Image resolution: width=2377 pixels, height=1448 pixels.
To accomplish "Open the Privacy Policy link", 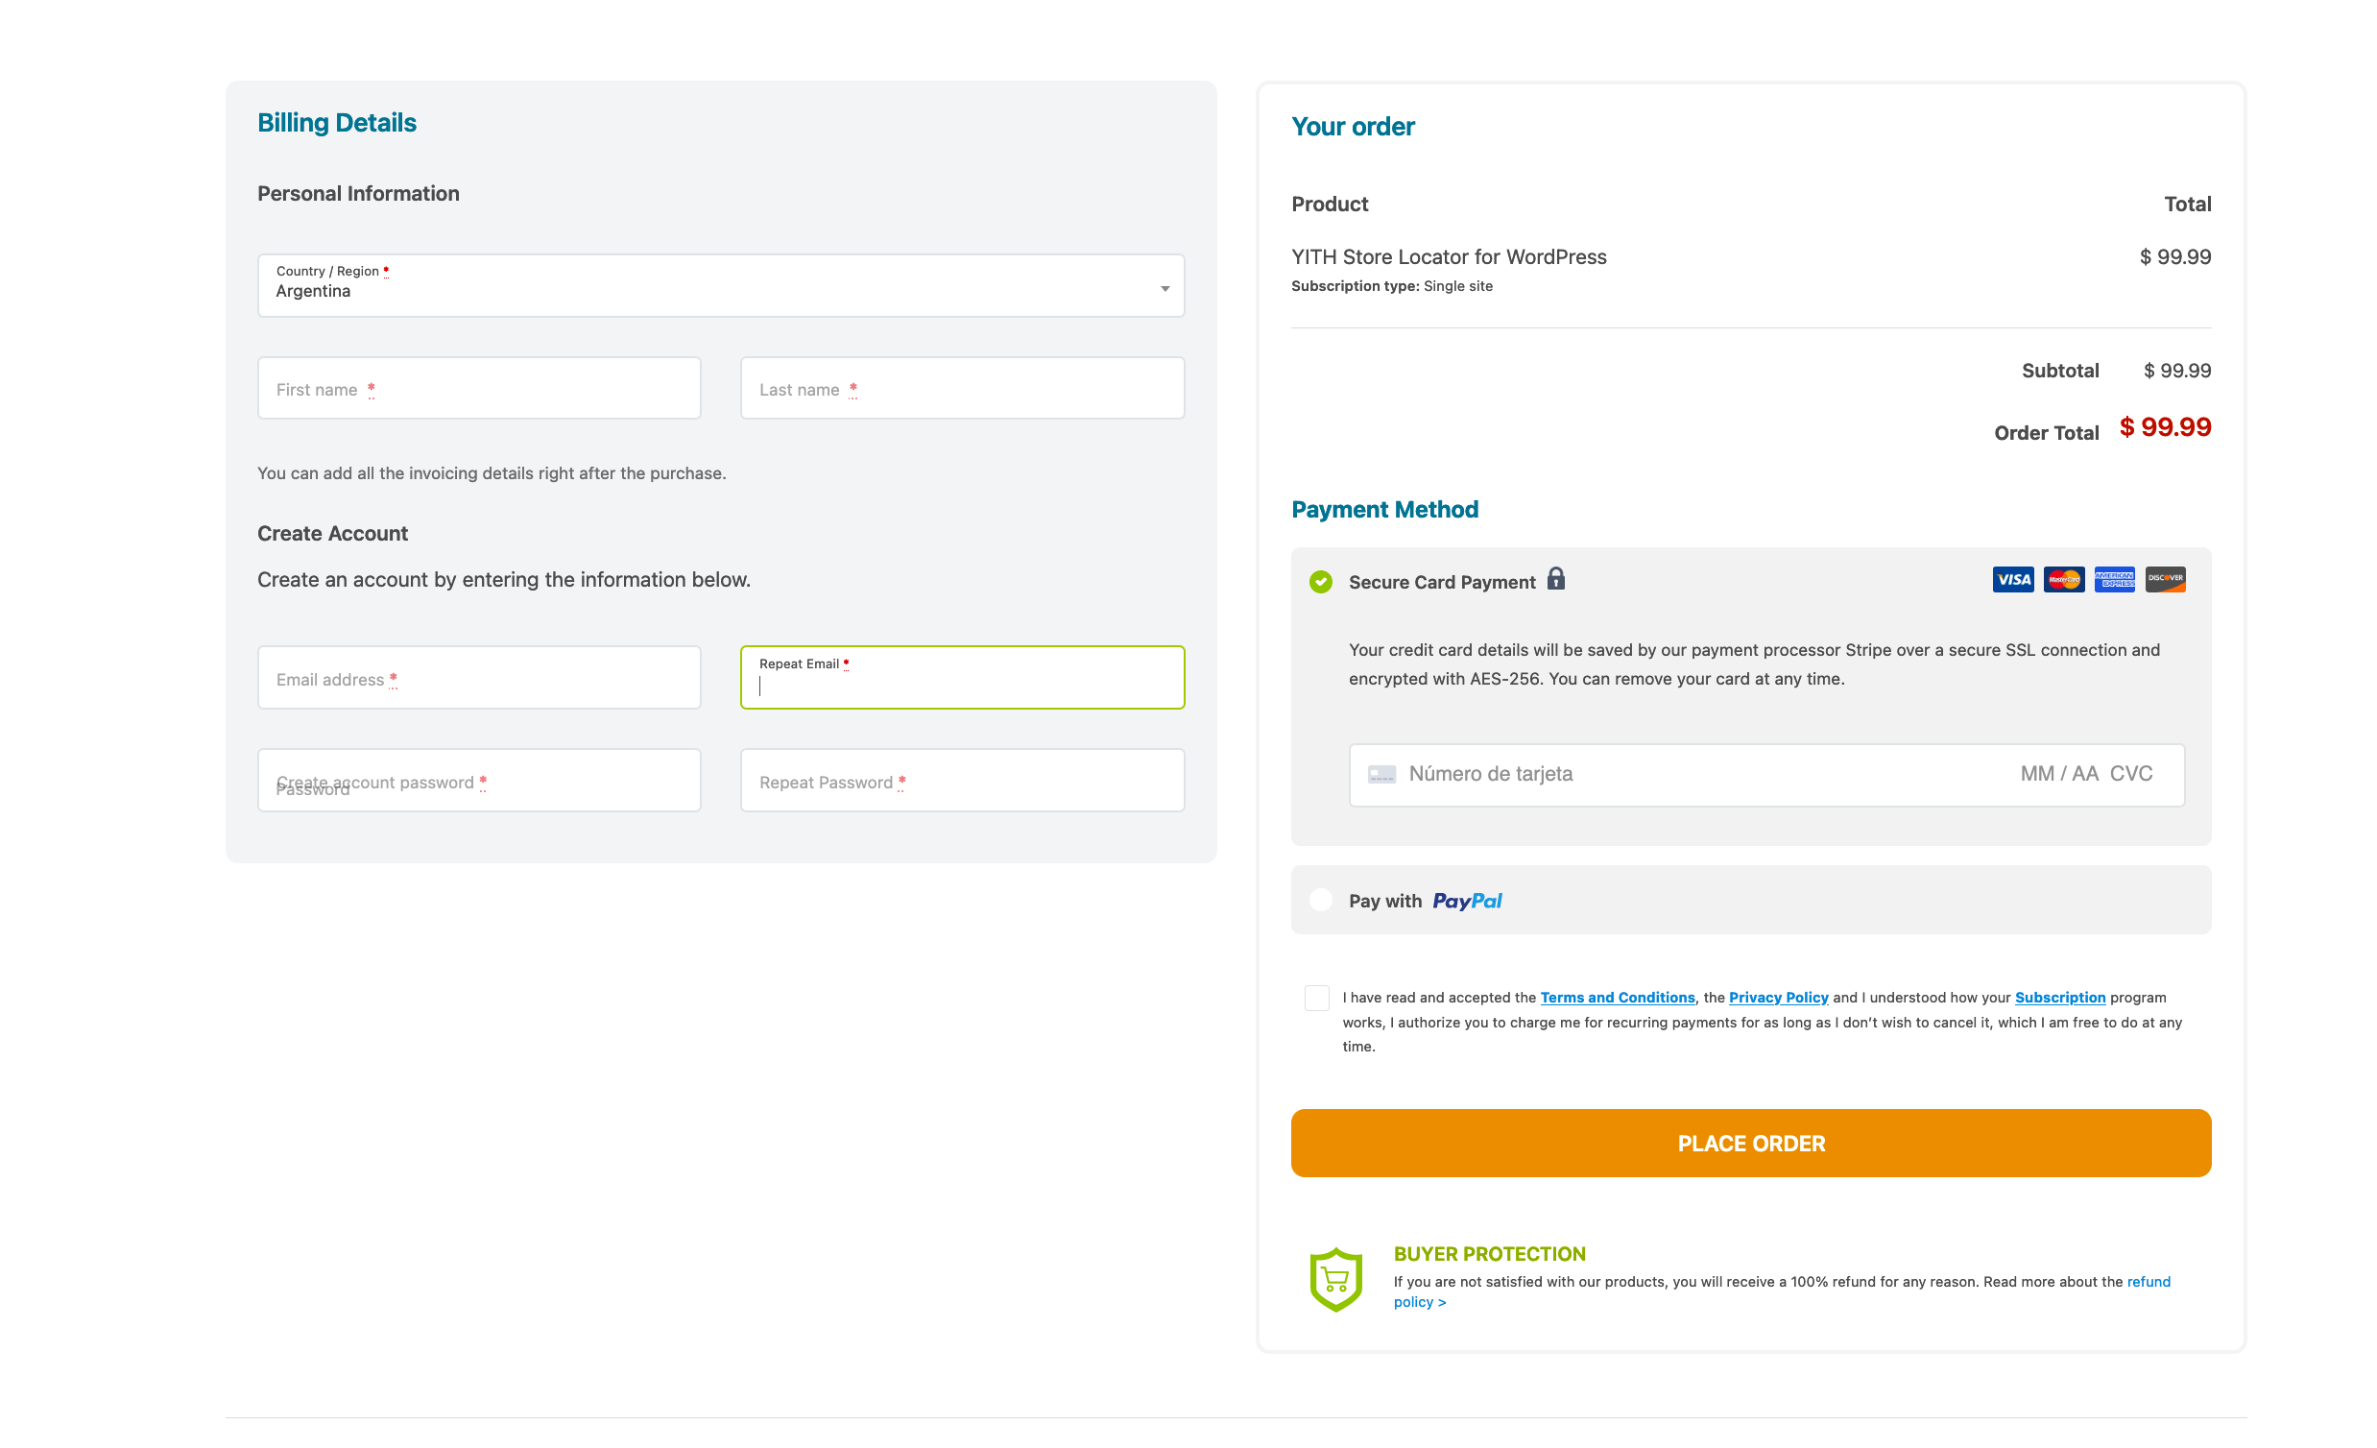I will tap(1778, 998).
